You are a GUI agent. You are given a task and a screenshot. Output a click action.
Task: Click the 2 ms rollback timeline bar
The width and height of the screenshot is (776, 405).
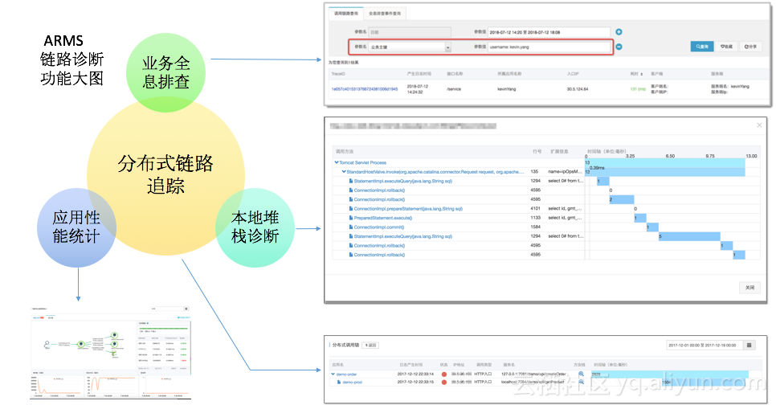pos(621,199)
